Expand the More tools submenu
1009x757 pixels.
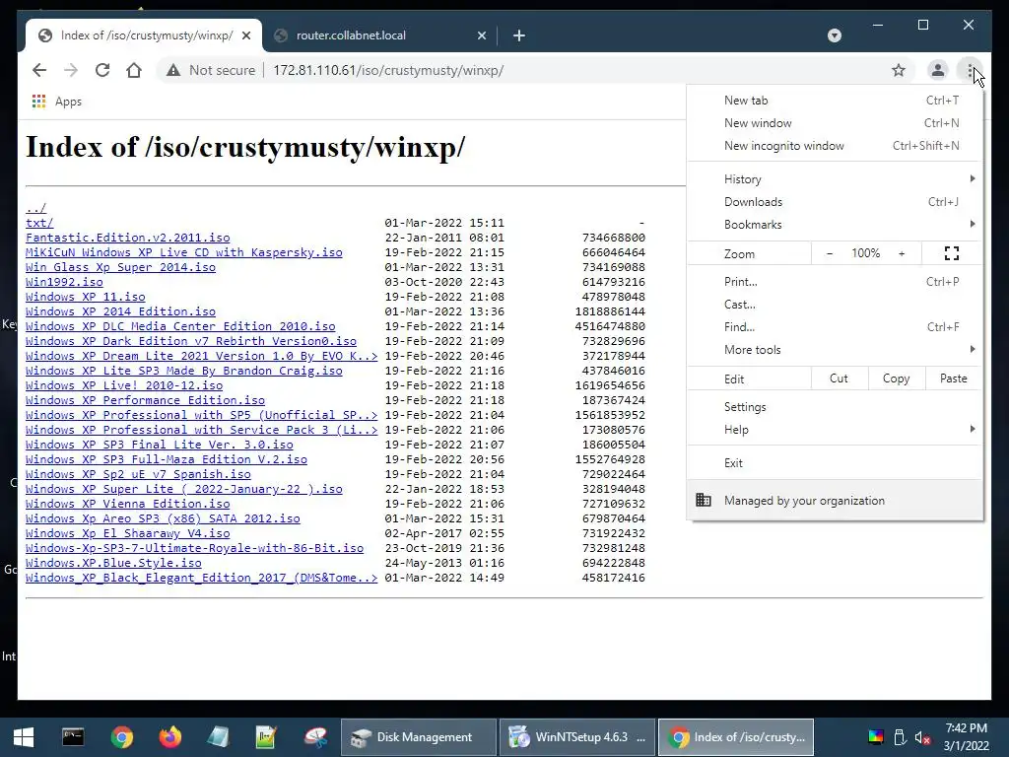coord(835,350)
